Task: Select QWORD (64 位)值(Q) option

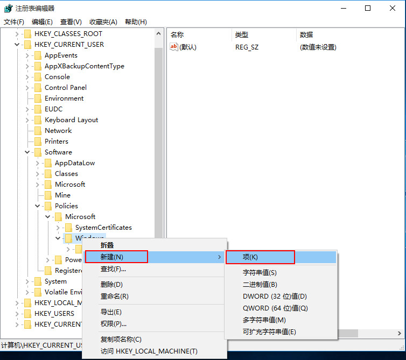Action: tap(281, 308)
